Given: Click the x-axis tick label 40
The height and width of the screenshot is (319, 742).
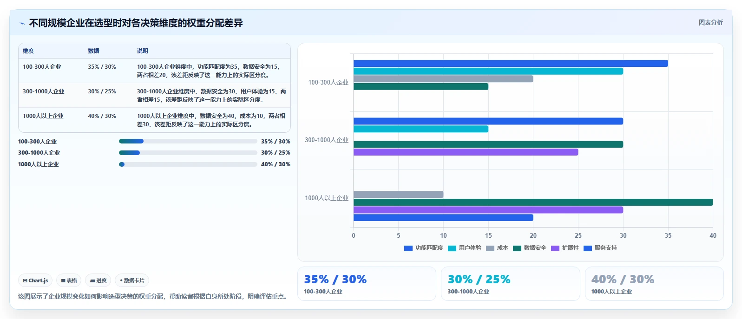Looking at the screenshot, I should [713, 236].
